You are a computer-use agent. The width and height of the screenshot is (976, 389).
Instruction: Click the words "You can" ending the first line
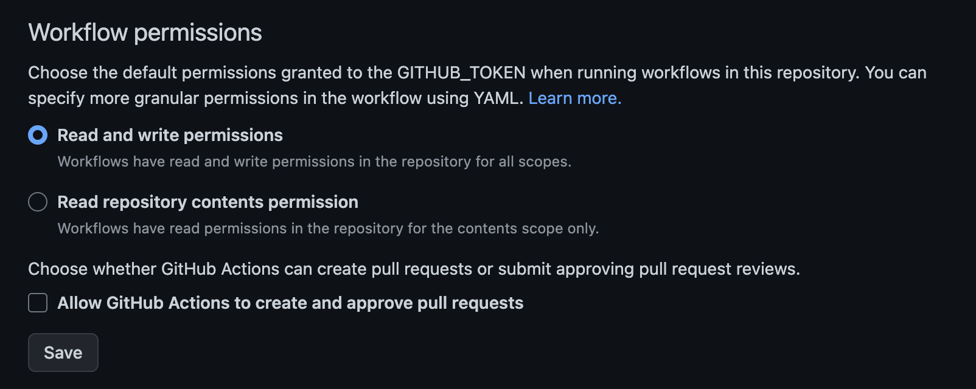pyautogui.click(x=895, y=73)
